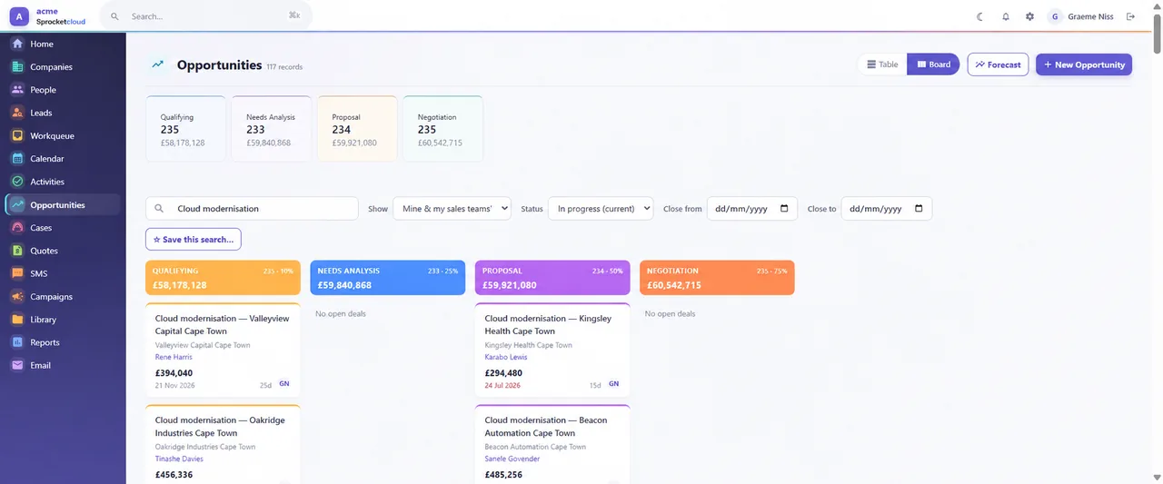Click the NEEDS ANALYSIS column header

click(x=388, y=278)
